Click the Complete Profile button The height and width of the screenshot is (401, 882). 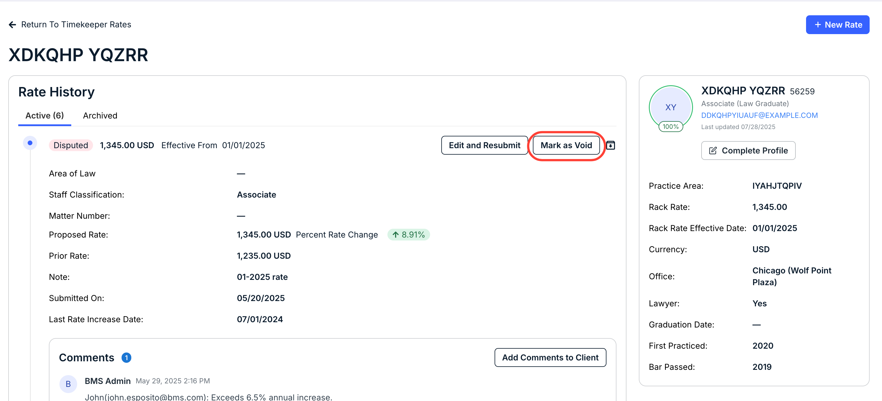click(x=748, y=151)
